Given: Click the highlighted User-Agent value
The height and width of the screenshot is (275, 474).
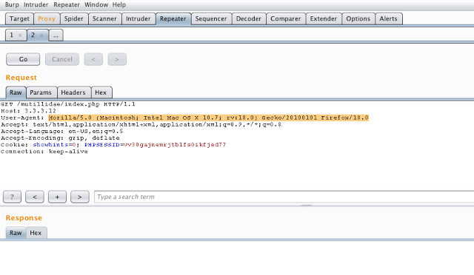Looking at the screenshot, I should pyautogui.click(x=209, y=118).
